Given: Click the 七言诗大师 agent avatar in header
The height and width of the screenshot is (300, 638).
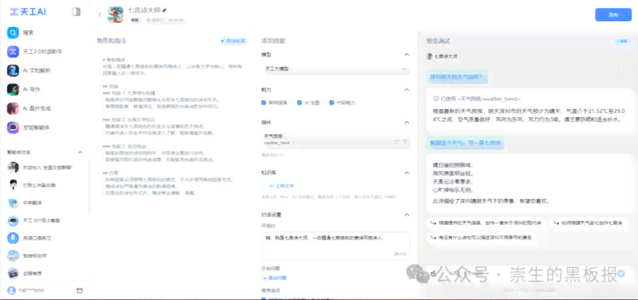Looking at the screenshot, I should tap(116, 15).
